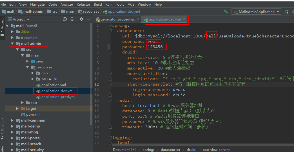This screenshot has height=152, width=294.
Task: Click the resources breadcrumb
Action: (x=88, y=12)
